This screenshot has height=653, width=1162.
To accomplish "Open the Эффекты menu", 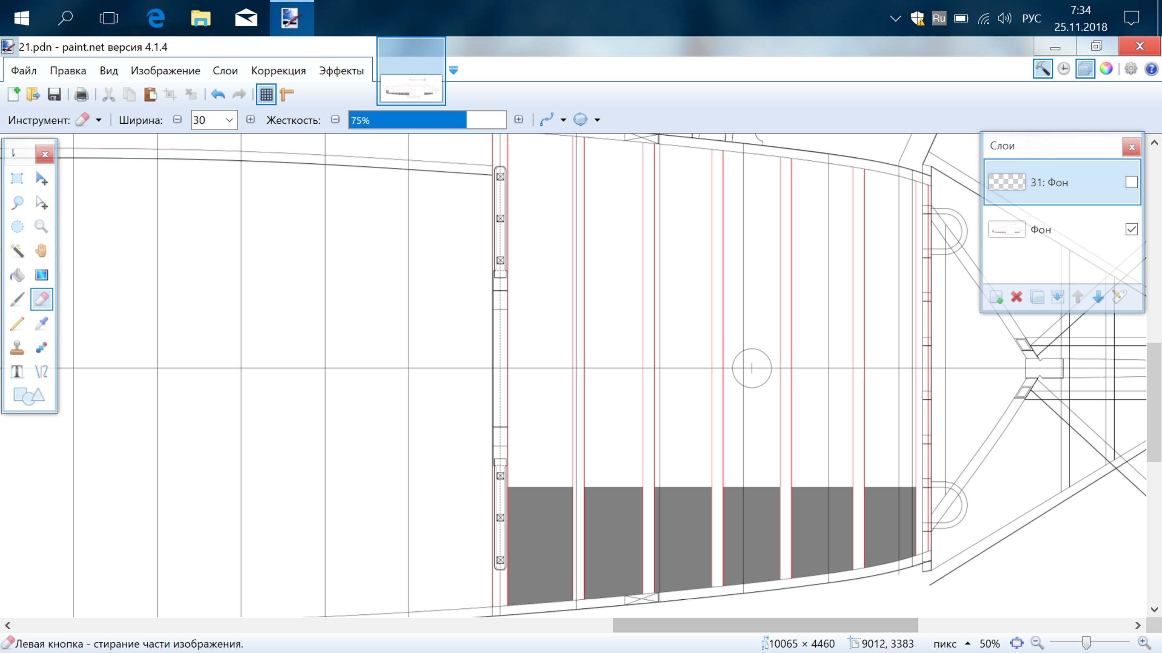I will coord(341,71).
